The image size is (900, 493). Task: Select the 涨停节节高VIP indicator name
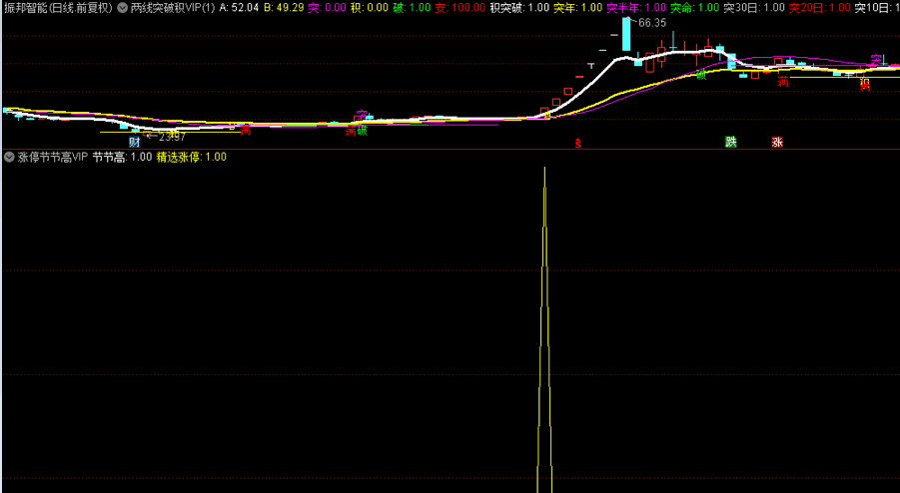click(x=53, y=157)
